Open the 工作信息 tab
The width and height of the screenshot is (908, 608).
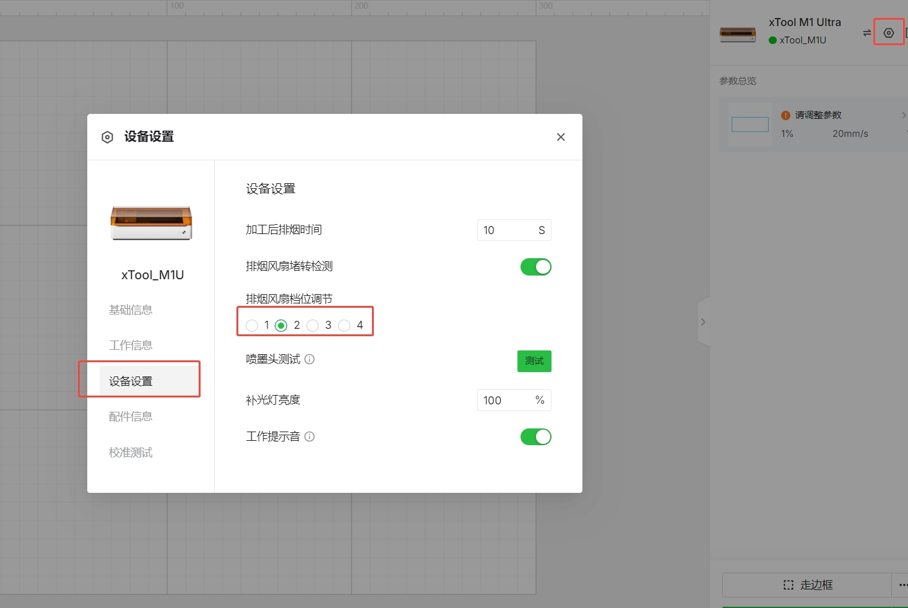click(x=131, y=345)
